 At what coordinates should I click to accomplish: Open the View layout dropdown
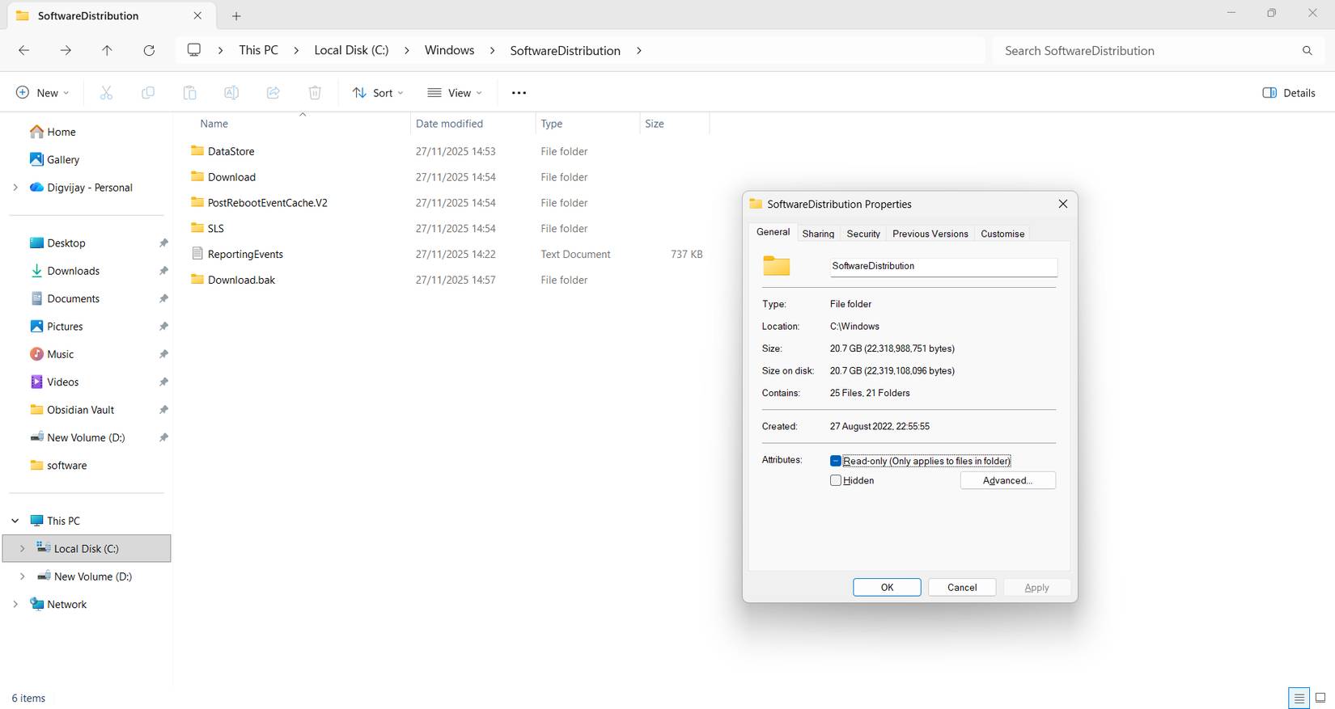455,93
